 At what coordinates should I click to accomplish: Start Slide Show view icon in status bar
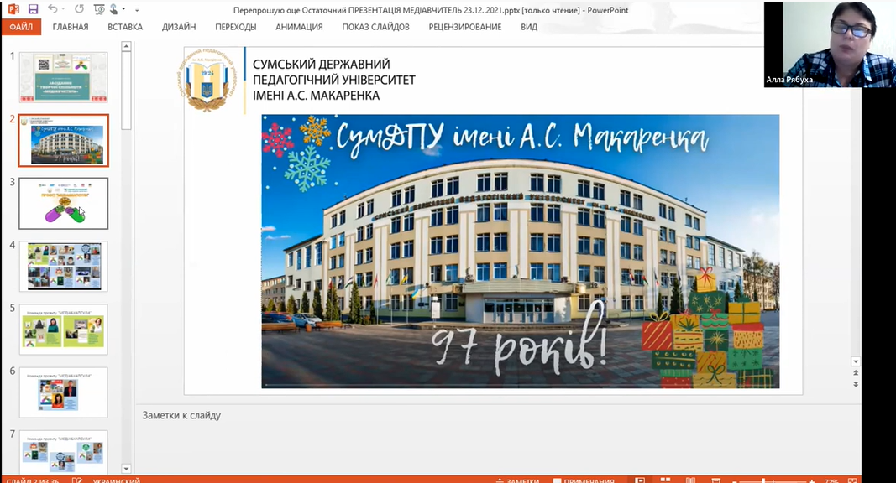pos(715,480)
